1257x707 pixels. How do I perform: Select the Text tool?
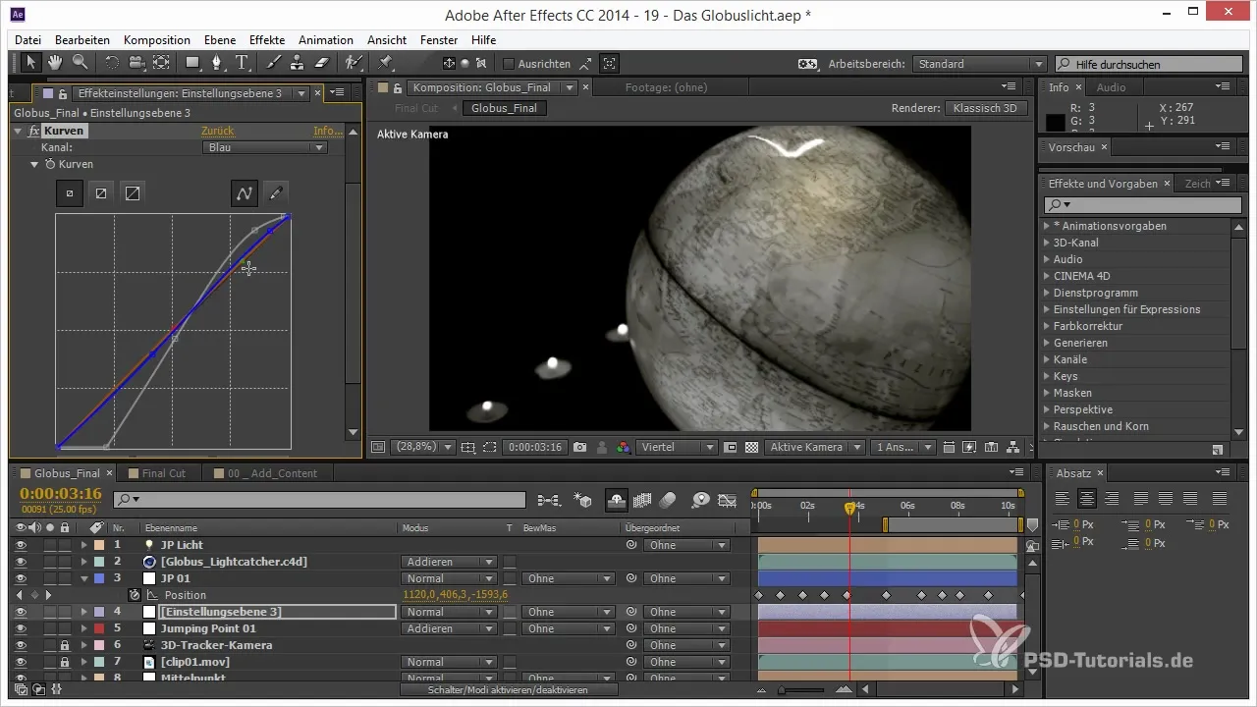(x=242, y=63)
